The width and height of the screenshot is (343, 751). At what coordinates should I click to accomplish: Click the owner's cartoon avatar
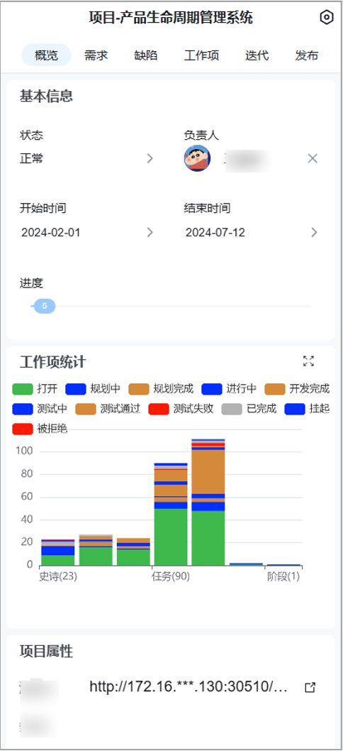pyautogui.click(x=197, y=158)
